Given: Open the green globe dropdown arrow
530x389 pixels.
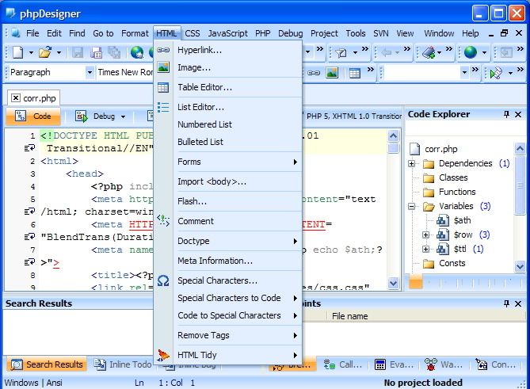Looking at the screenshot, I should (x=484, y=53).
